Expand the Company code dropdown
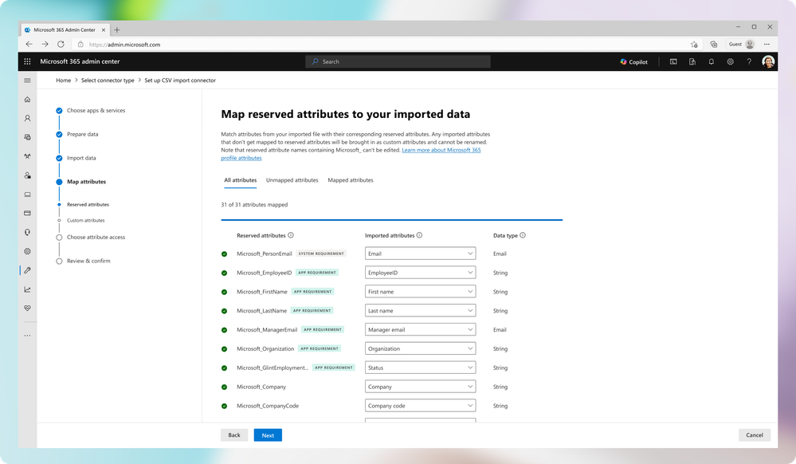Viewport: 796px width, 464px height. coord(420,406)
